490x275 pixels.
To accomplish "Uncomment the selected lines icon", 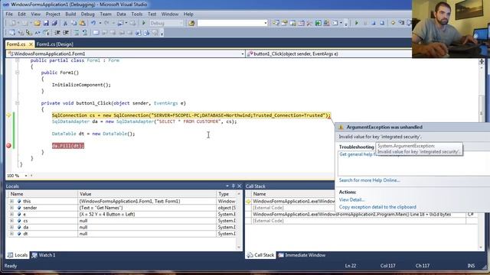I will coord(85,32).
